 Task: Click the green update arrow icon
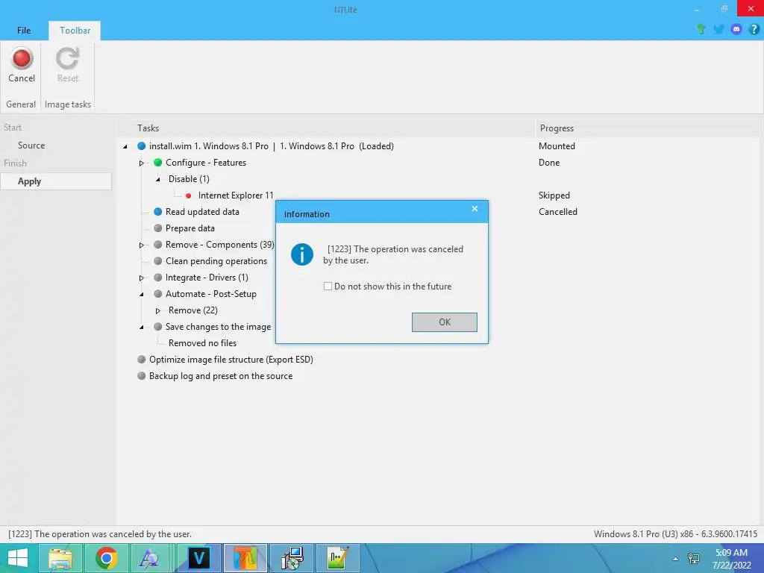(701, 29)
